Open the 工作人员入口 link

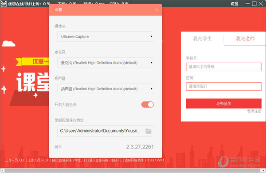(x=15, y=160)
